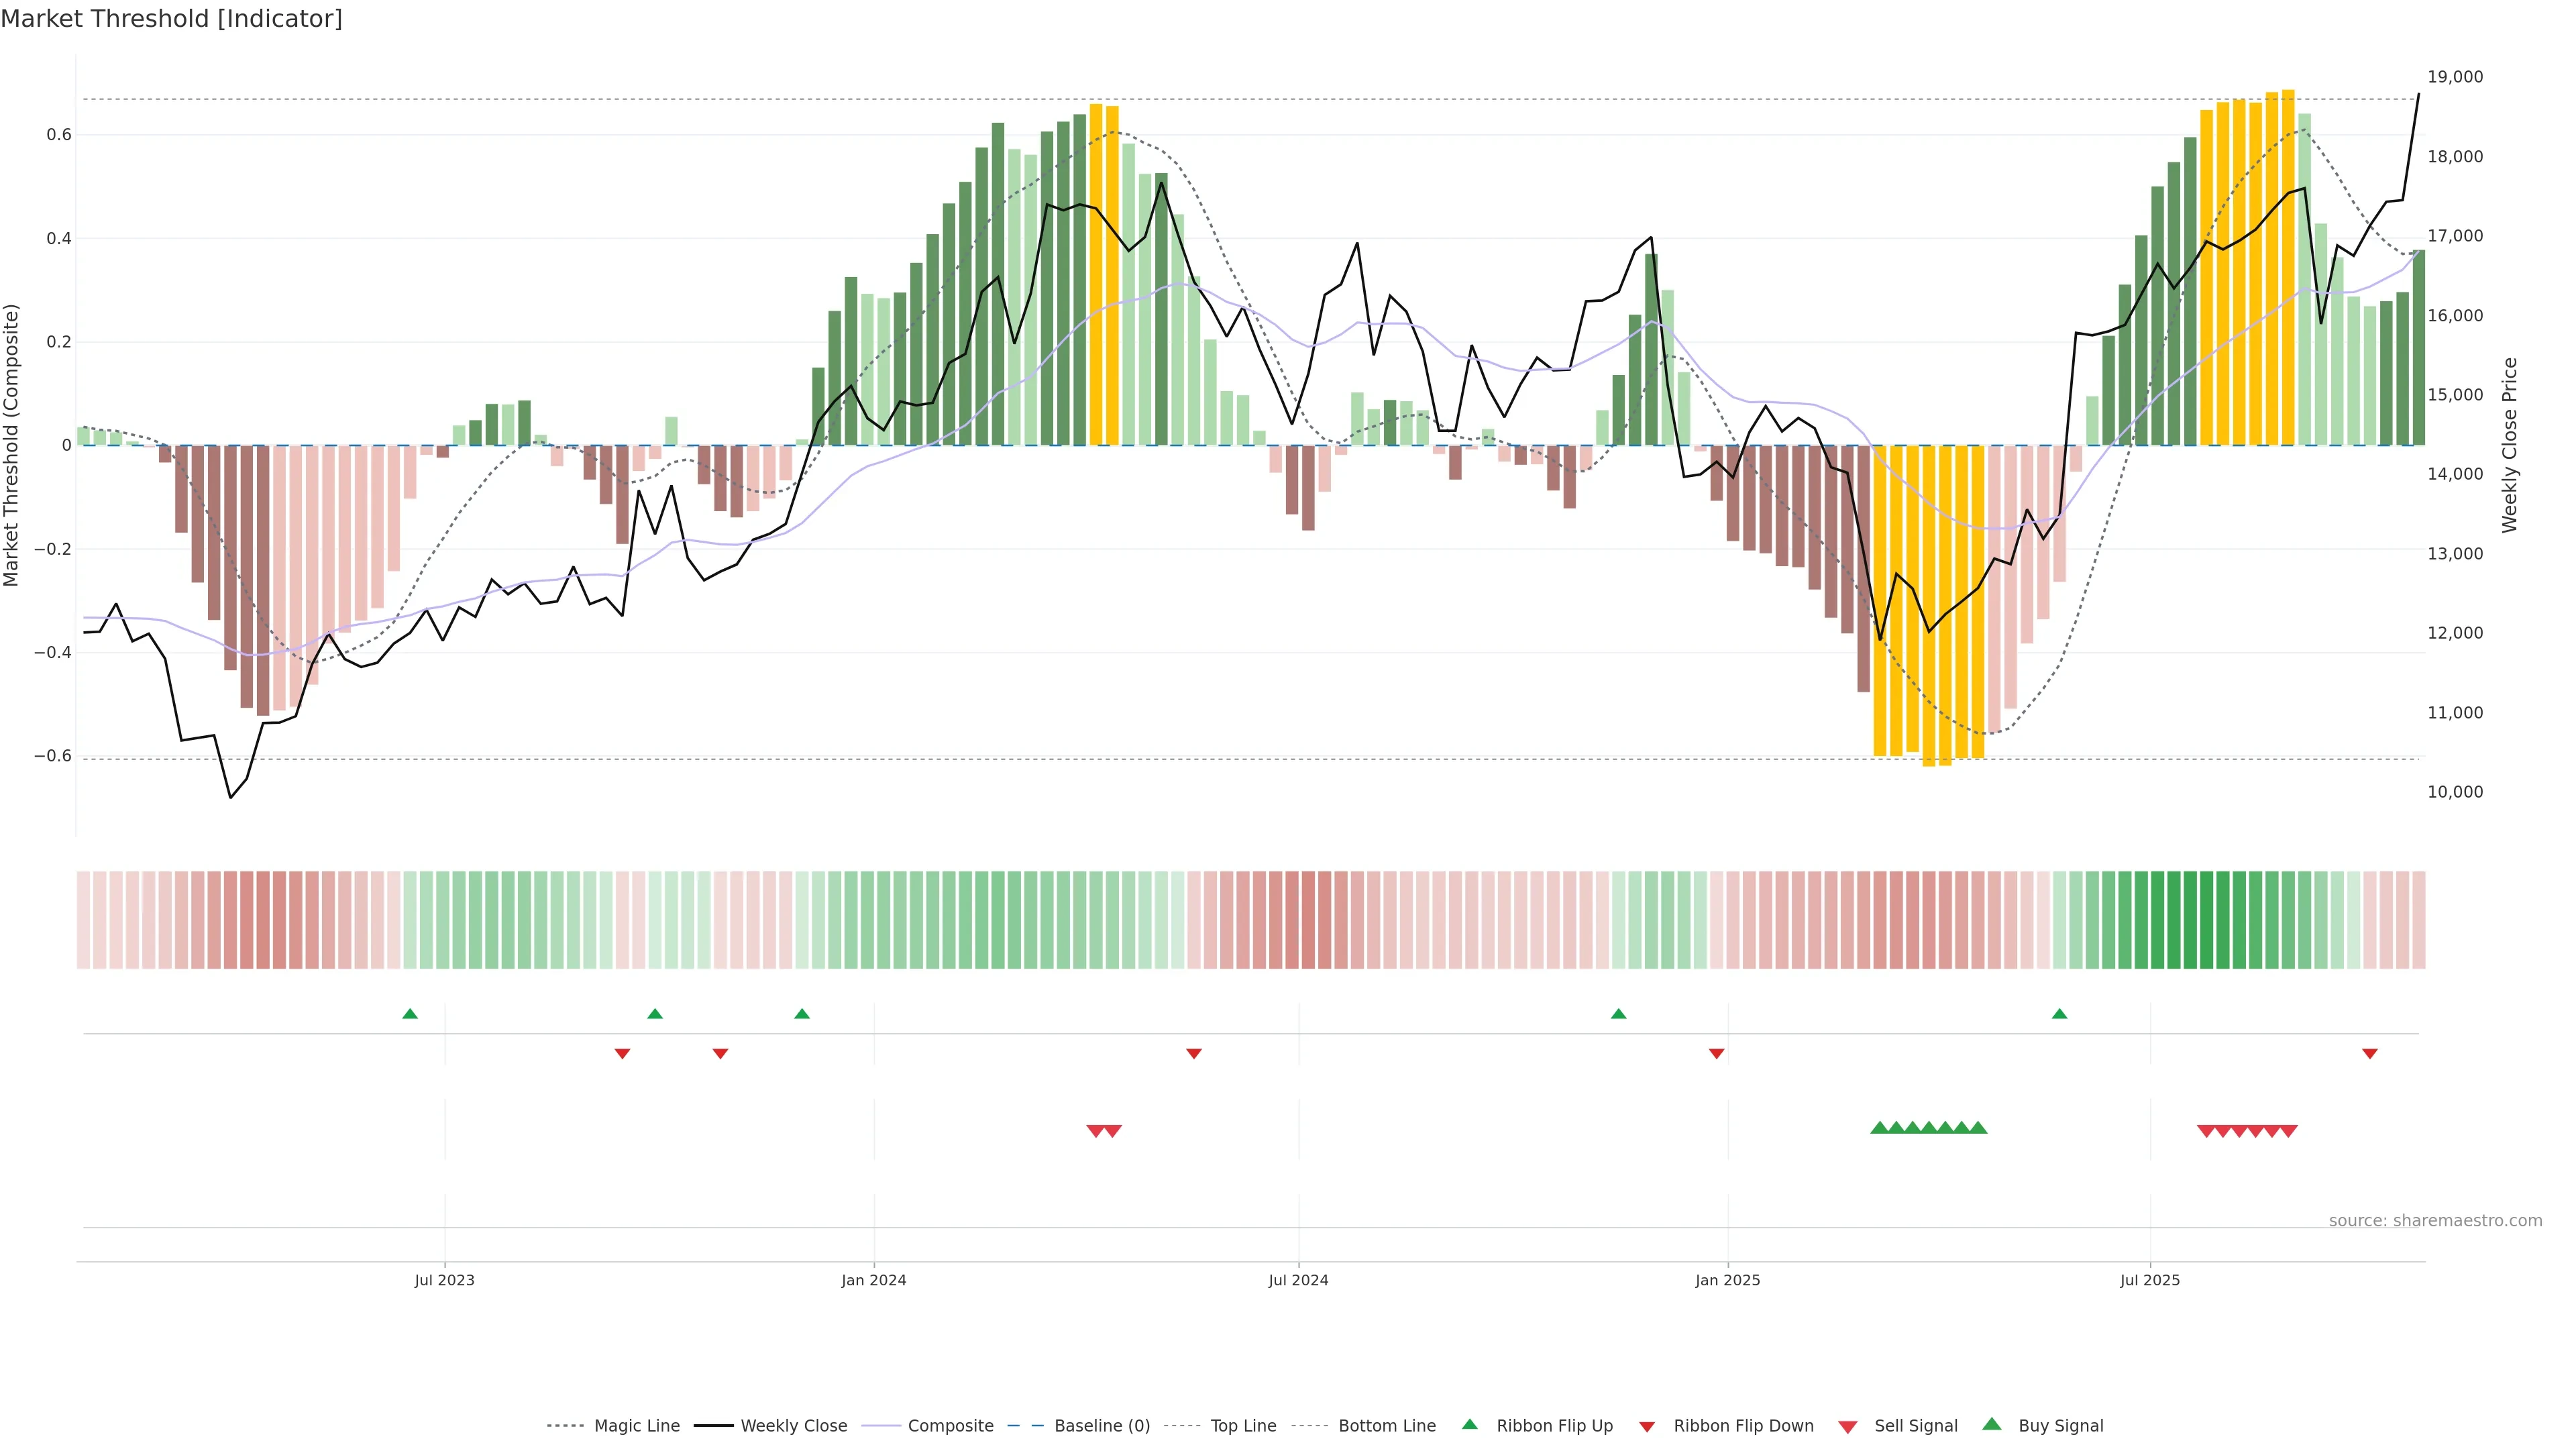
Task: Click the Ribbon Flip Down marker before Jul 2024
Action: (1193, 1053)
